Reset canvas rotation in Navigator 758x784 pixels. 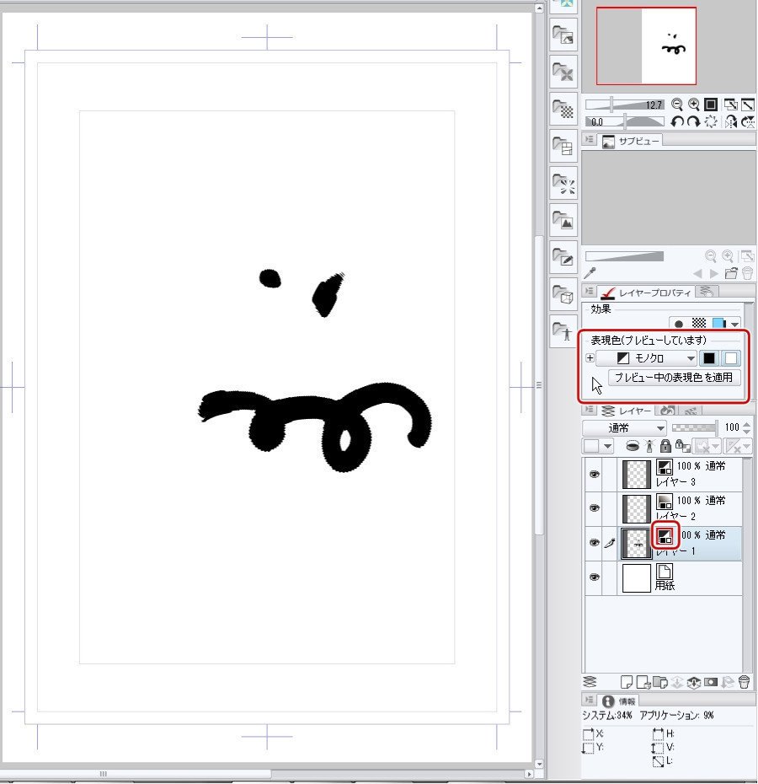pyautogui.click(x=711, y=121)
